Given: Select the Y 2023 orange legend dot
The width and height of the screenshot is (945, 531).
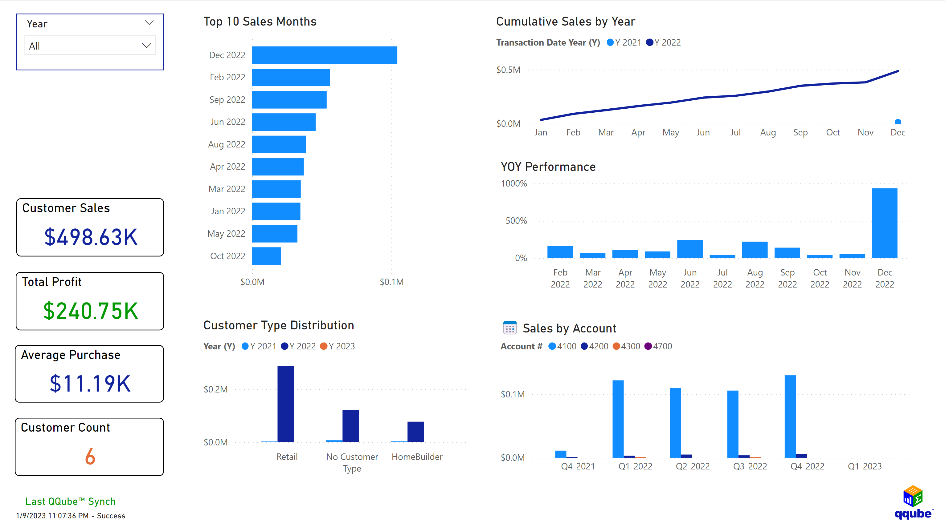Looking at the screenshot, I should point(324,346).
